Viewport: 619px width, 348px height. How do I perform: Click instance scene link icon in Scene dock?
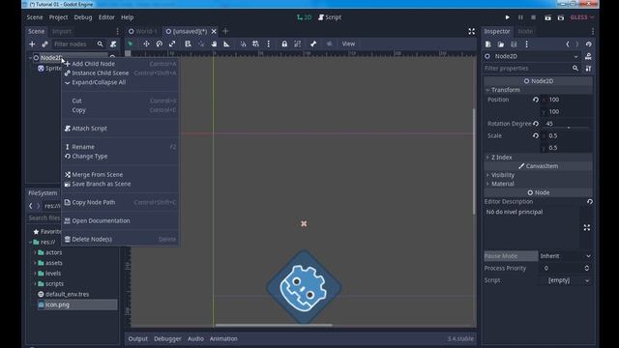point(44,44)
